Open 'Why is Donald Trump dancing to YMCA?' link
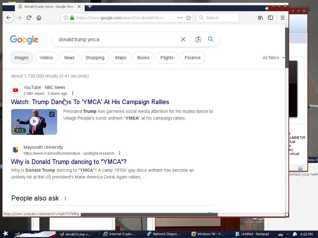 tap(69, 162)
